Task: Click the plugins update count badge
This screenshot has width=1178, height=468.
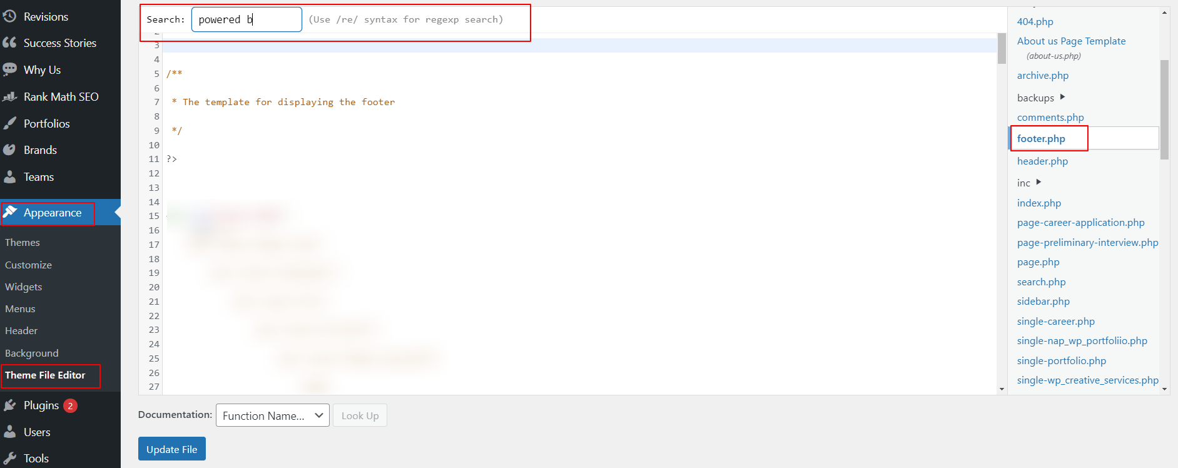Action: [x=70, y=405]
